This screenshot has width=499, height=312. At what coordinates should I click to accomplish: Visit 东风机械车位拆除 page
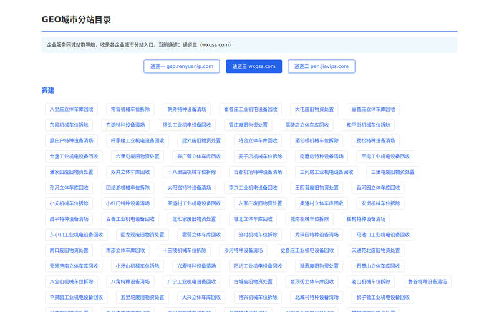[69, 125]
